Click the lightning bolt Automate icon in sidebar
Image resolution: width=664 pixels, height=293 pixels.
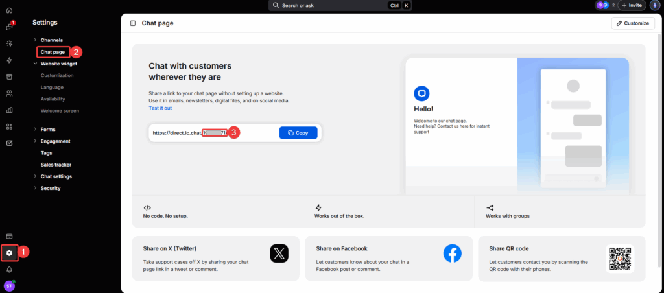(9, 60)
